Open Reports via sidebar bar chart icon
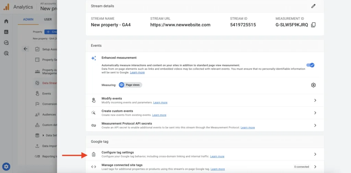This screenshot has height=173, width=351. (x=6, y=32)
